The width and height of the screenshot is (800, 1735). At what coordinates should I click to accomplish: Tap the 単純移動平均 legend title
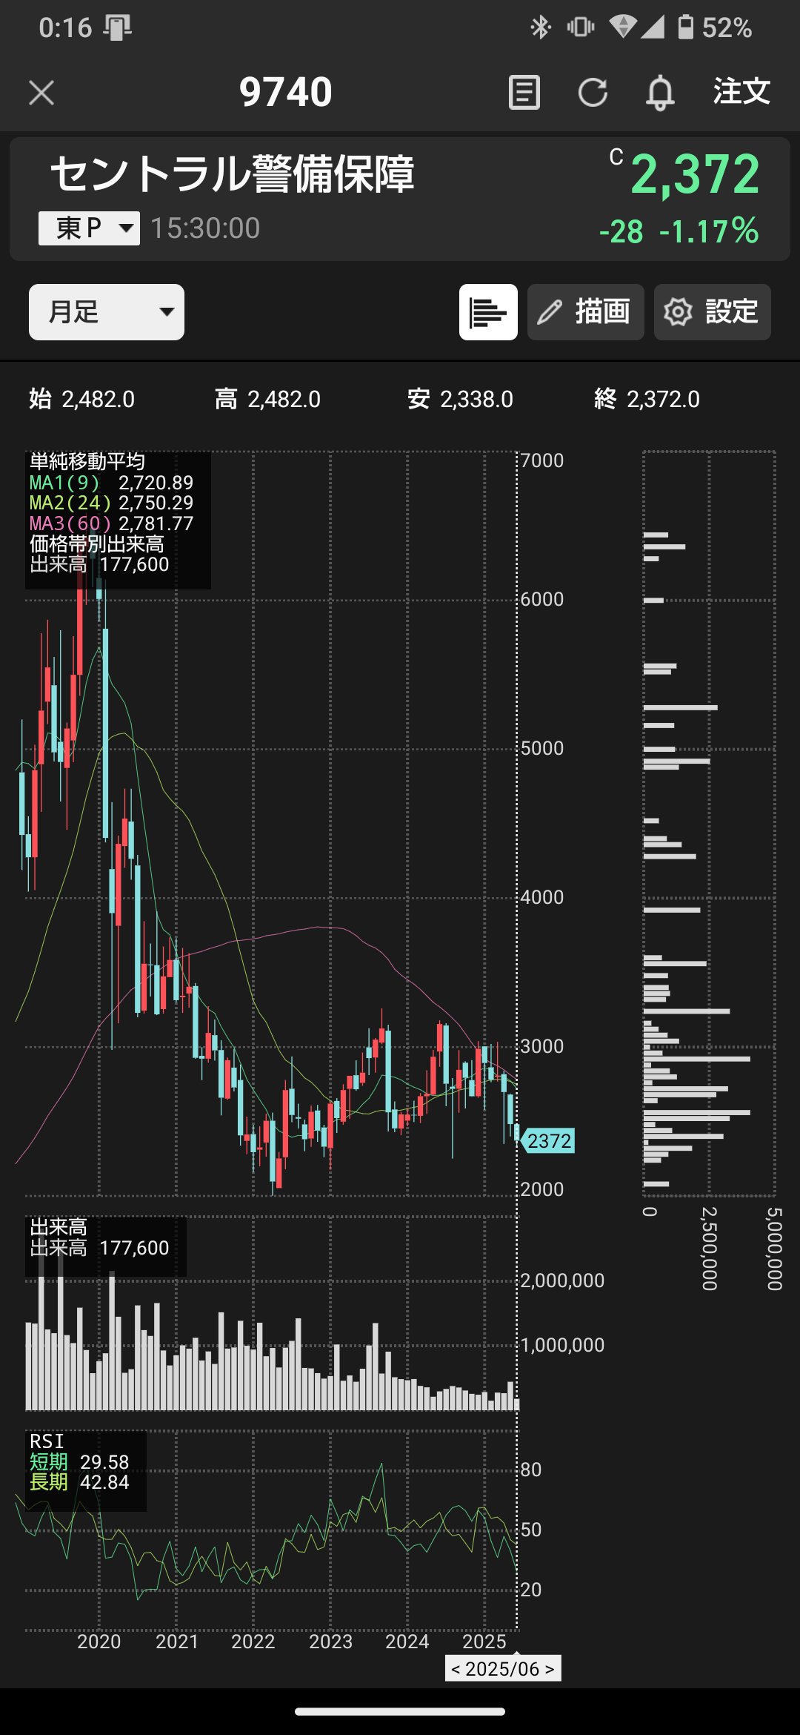click(x=87, y=462)
